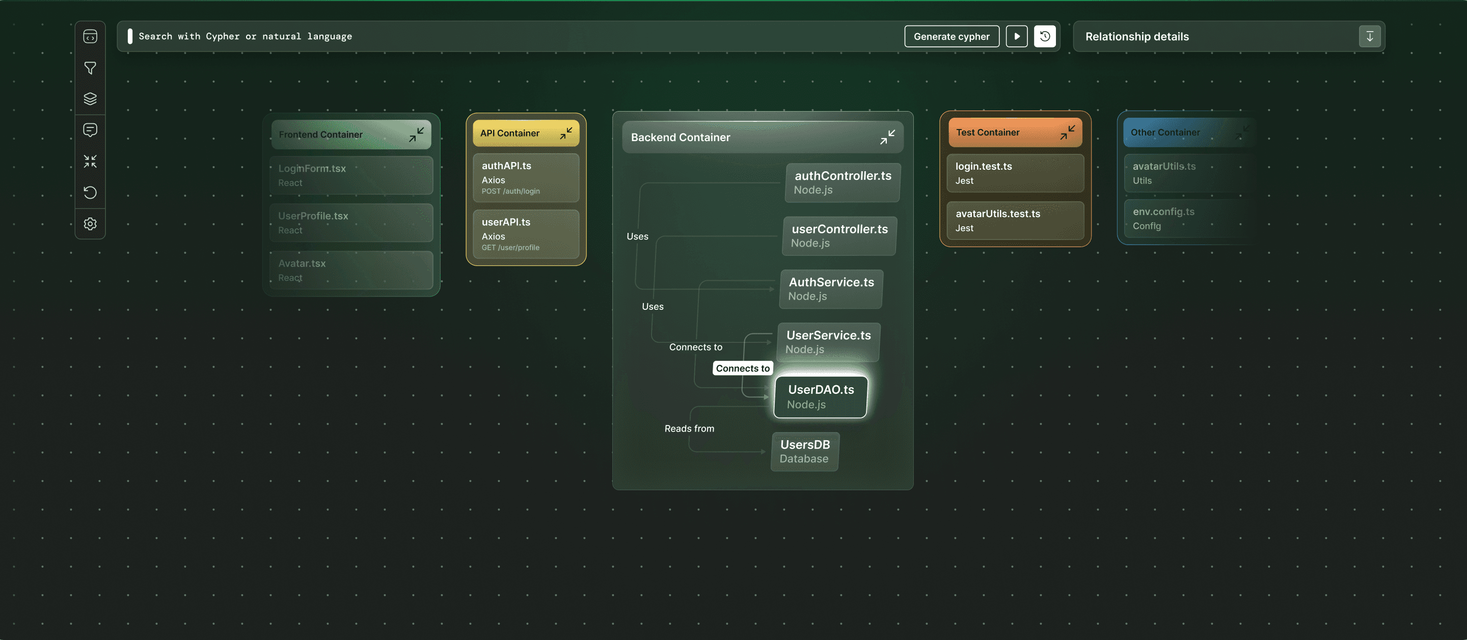Collapse the Relationship details panel arrow
The width and height of the screenshot is (1467, 640).
pyautogui.click(x=1369, y=37)
